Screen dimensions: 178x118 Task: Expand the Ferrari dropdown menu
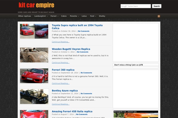[x=54, y=16]
